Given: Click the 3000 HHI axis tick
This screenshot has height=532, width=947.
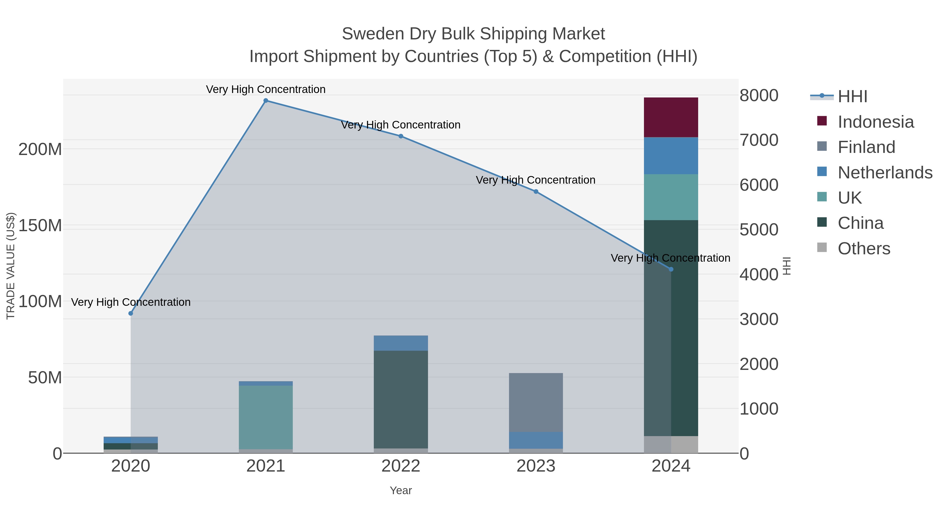Looking at the screenshot, I should [x=759, y=319].
